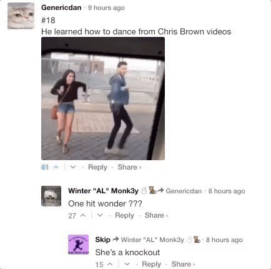Reply to Winter "AL" Monk3y's comment
This screenshot has height=269, width=271.
124,215
